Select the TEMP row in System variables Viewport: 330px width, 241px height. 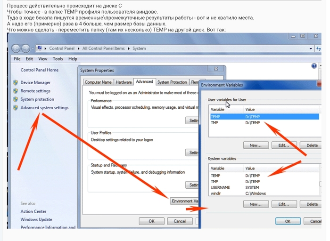(264, 176)
